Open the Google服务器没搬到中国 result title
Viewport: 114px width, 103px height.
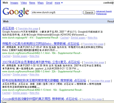pos(40,99)
